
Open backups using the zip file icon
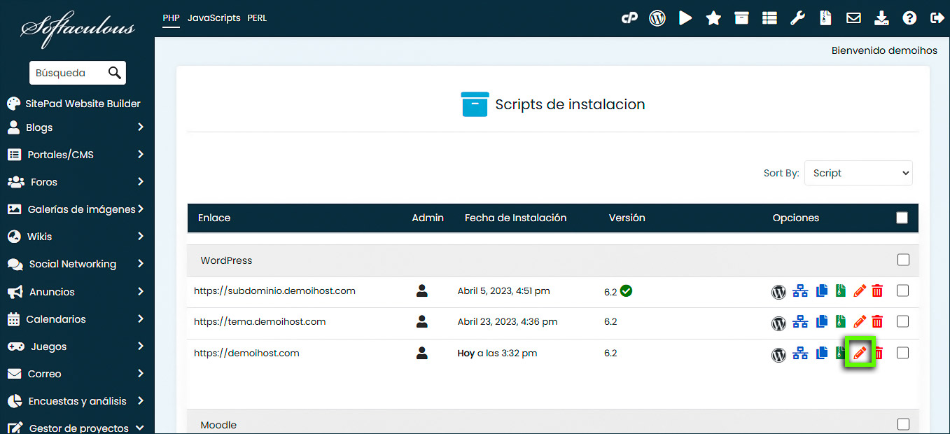point(825,18)
